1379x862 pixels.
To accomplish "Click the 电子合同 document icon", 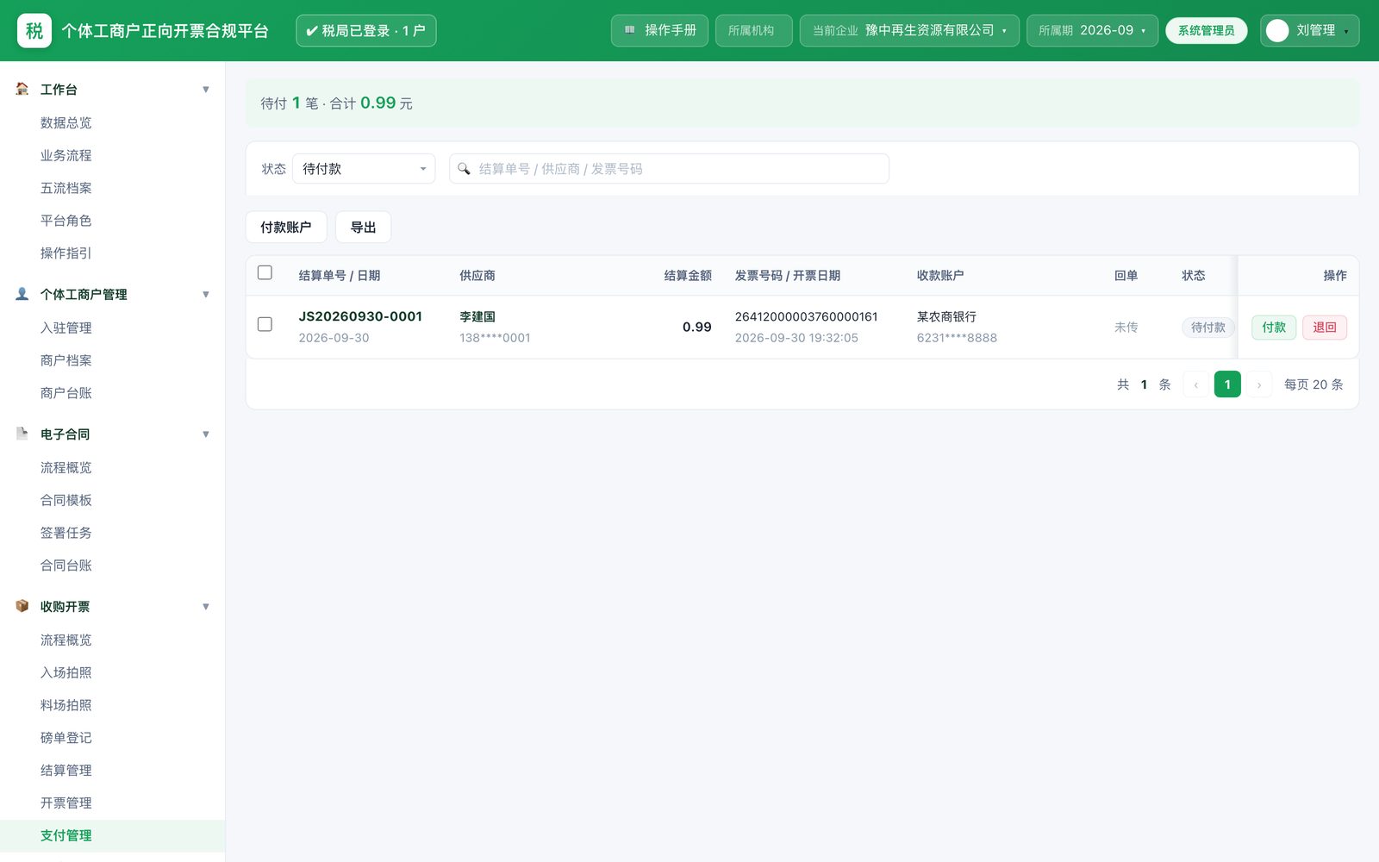I will [22, 434].
